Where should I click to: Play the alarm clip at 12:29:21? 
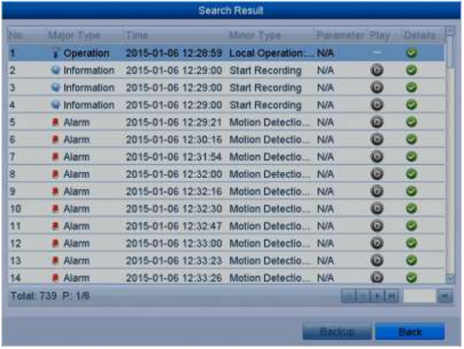377,122
